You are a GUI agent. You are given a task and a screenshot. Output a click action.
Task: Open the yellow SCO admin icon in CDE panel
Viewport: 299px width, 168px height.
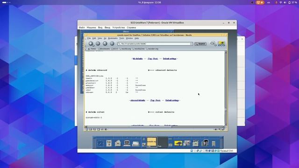[x=178, y=143]
